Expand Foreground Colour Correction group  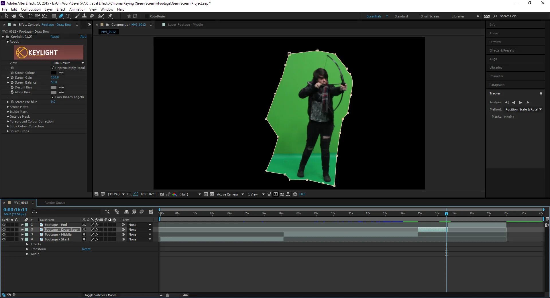(x=8, y=121)
